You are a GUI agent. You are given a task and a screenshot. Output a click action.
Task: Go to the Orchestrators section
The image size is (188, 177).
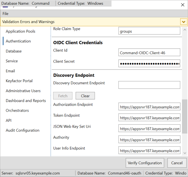(17, 110)
